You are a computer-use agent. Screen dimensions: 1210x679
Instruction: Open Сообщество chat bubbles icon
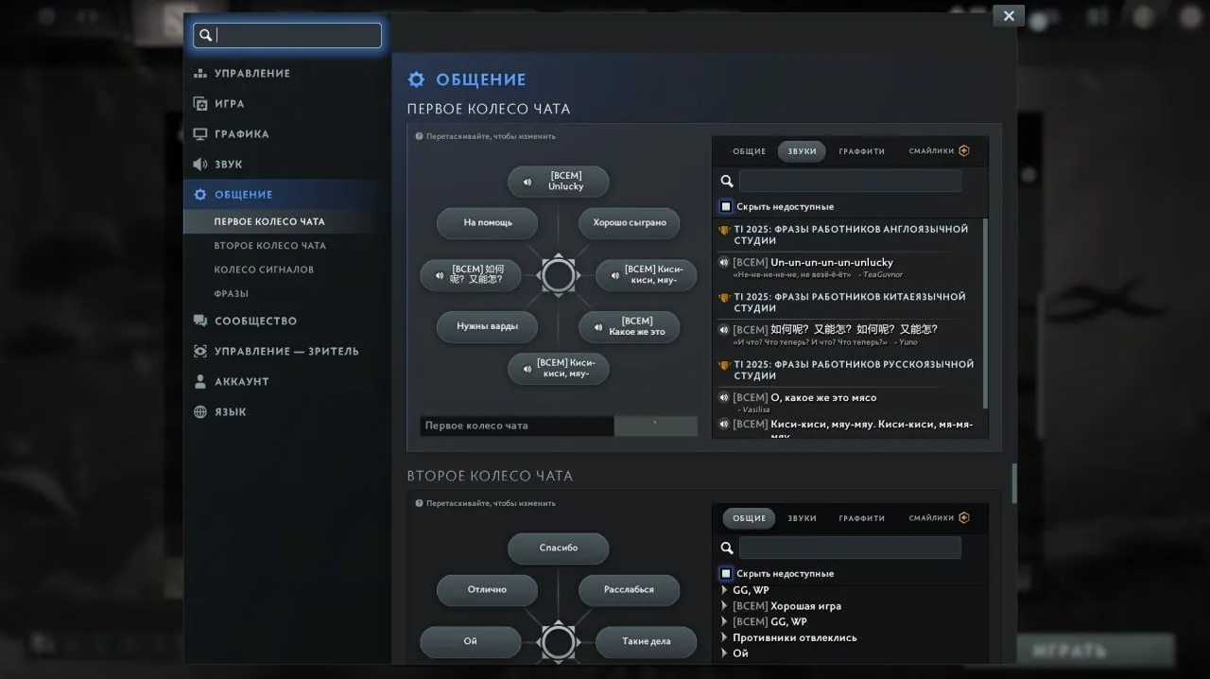coord(200,321)
